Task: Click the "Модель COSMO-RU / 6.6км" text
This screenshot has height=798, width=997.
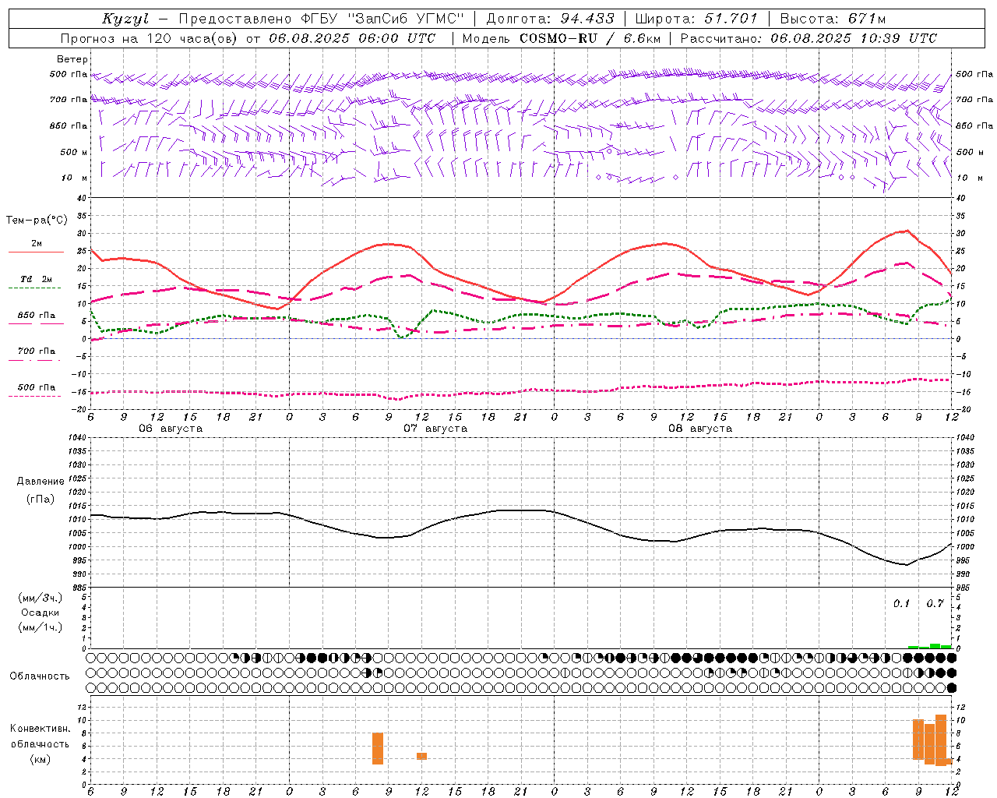Action: point(561,38)
